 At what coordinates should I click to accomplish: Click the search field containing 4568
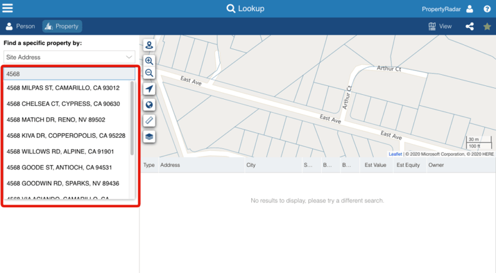pyautogui.click(x=69, y=74)
